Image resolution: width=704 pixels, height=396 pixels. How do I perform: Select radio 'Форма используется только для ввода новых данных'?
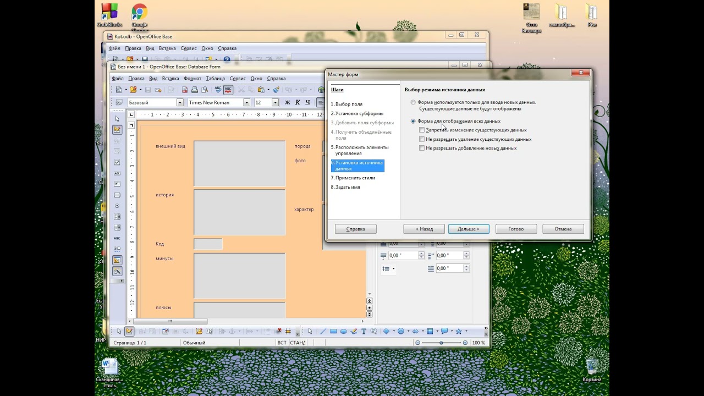coord(413,102)
